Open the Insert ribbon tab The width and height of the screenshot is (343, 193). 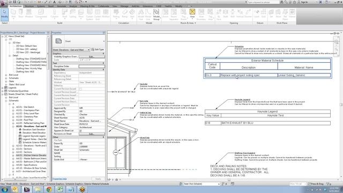click(51, 6)
